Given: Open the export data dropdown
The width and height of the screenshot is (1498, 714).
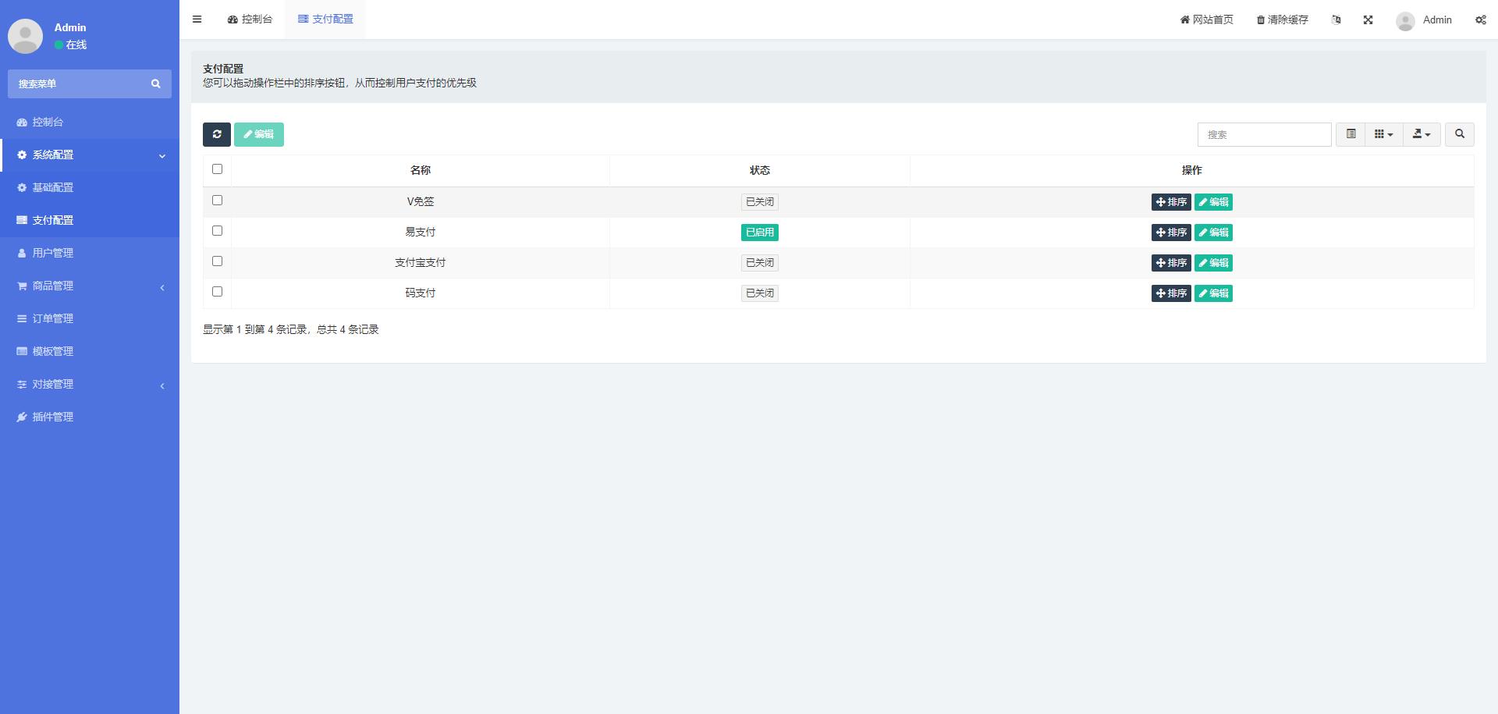Looking at the screenshot, I should 1422,134.
